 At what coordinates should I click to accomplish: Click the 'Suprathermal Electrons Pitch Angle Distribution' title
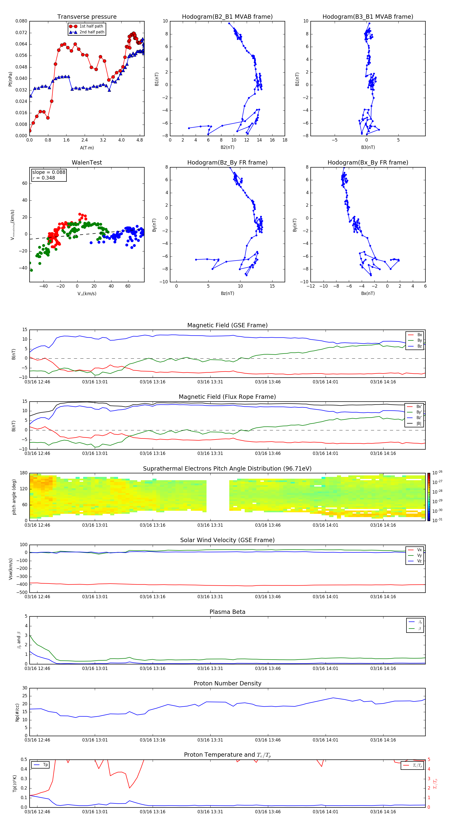point(227,469)
